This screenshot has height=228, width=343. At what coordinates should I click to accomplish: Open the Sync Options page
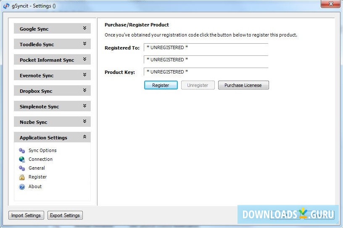point(42,150)
